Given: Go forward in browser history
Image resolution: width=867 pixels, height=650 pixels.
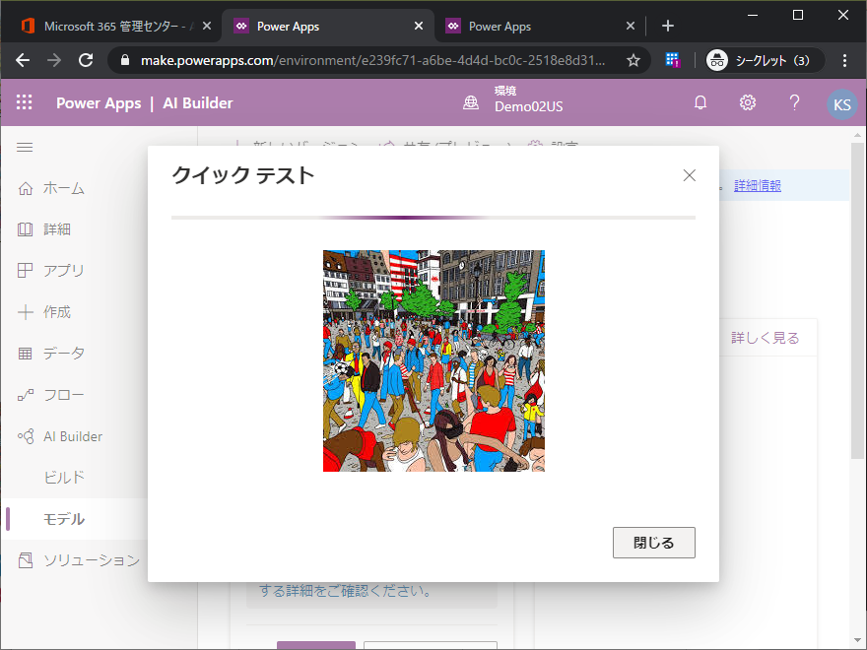Looking at the screenshot, I should pyautogui.click(x=54, y=60).
